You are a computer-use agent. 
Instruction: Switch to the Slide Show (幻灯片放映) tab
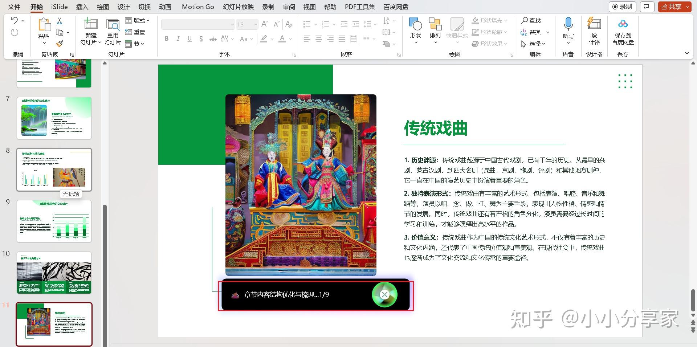[x=238, y=7]
